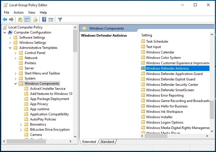Click the Filter funnel toolbar icon
216x152 pixels.
point(60,20)
